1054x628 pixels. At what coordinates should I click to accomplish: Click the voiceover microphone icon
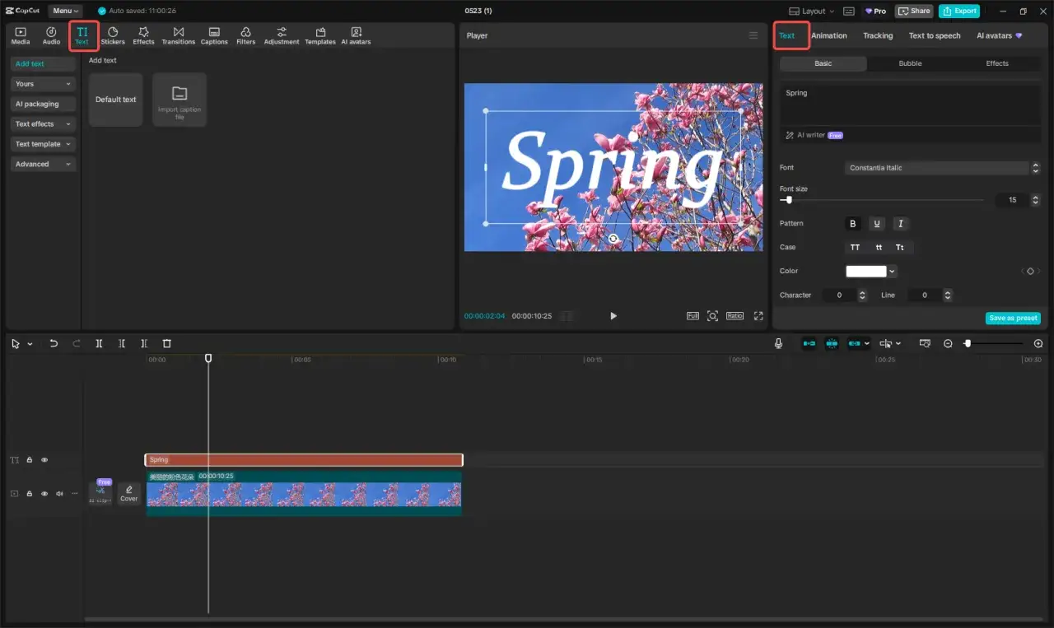[778, 343]
